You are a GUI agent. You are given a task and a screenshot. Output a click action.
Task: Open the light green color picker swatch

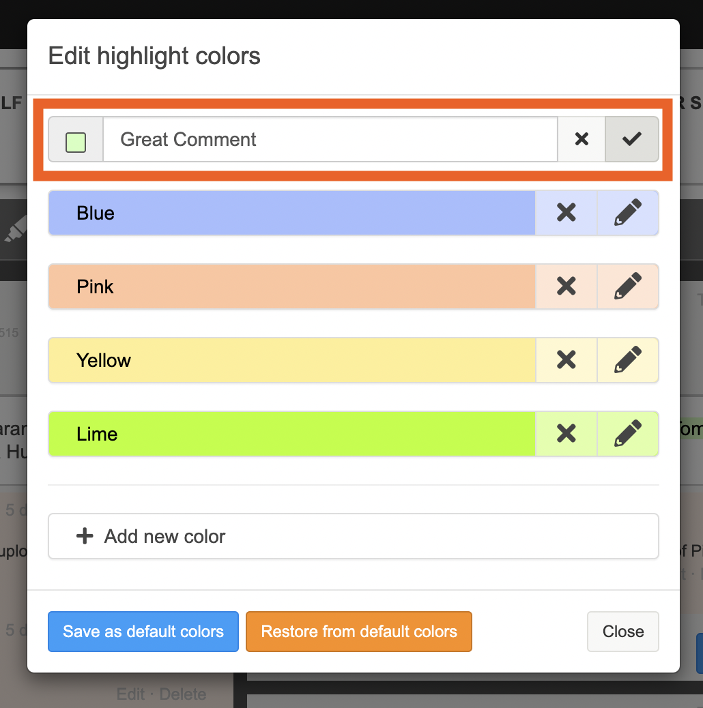pos(76,143)
